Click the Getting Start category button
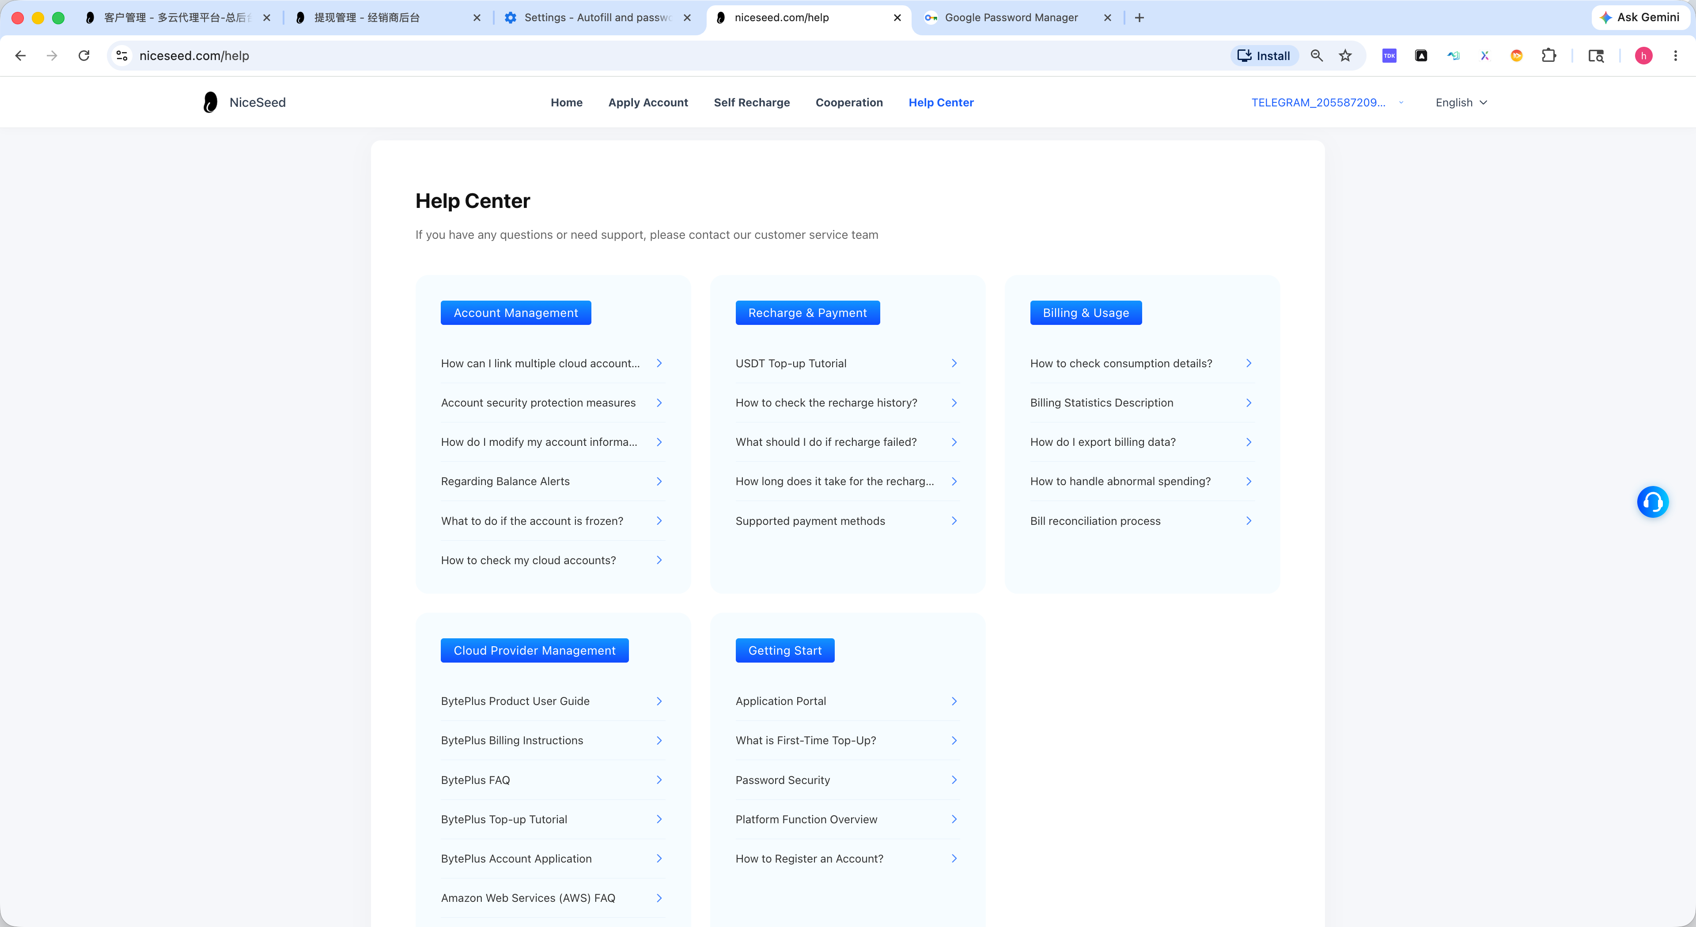This screenshot has height=927, width=1696. [x=785, y=651]
